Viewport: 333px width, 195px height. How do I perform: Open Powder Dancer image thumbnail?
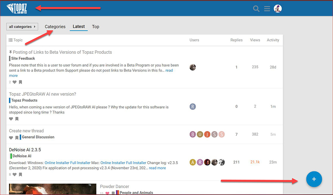(x=52, y=189)
